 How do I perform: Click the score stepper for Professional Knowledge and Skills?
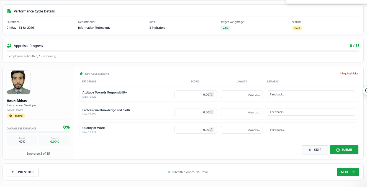coord(211,112)
